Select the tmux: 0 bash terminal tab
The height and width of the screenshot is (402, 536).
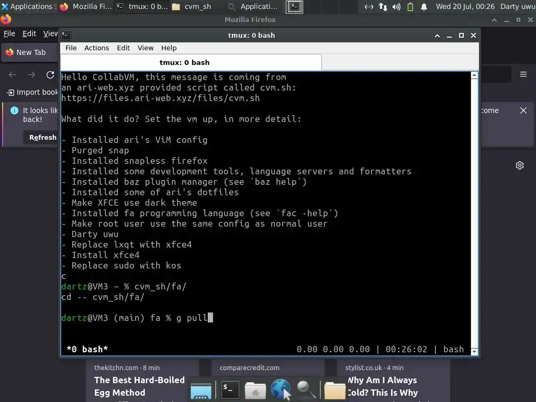click(x=191, y=62)
